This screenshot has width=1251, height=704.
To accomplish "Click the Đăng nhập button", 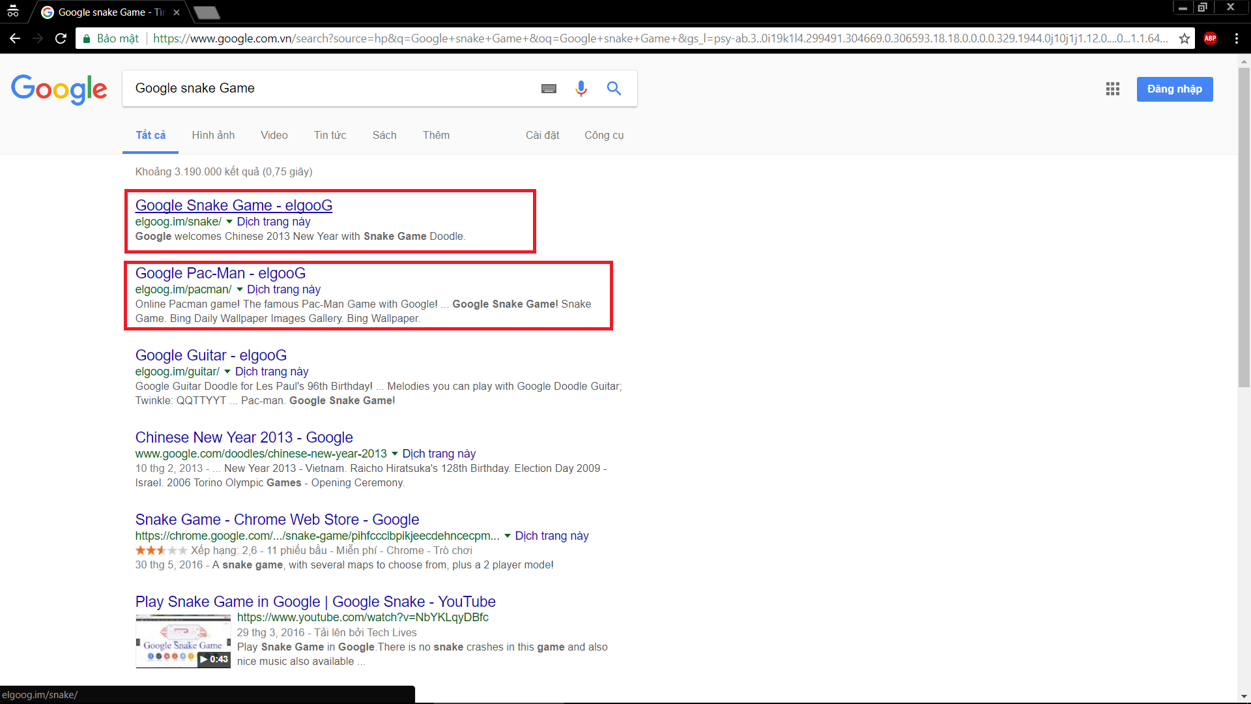I will 1174,89.
